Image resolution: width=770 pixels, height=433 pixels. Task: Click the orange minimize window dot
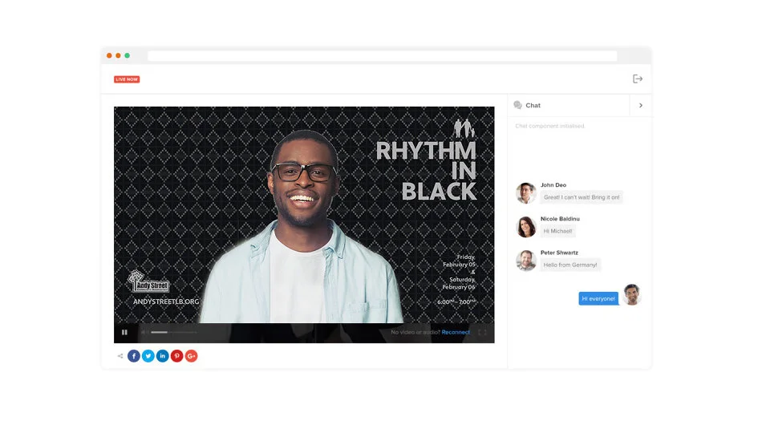[118, 55]
